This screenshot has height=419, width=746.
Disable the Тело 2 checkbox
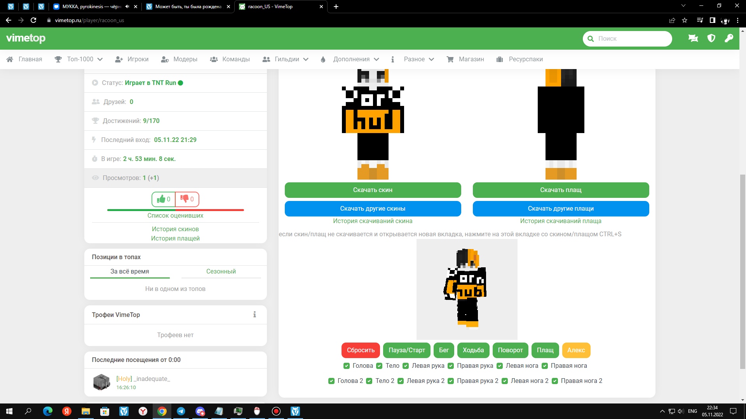pos(369,381)
